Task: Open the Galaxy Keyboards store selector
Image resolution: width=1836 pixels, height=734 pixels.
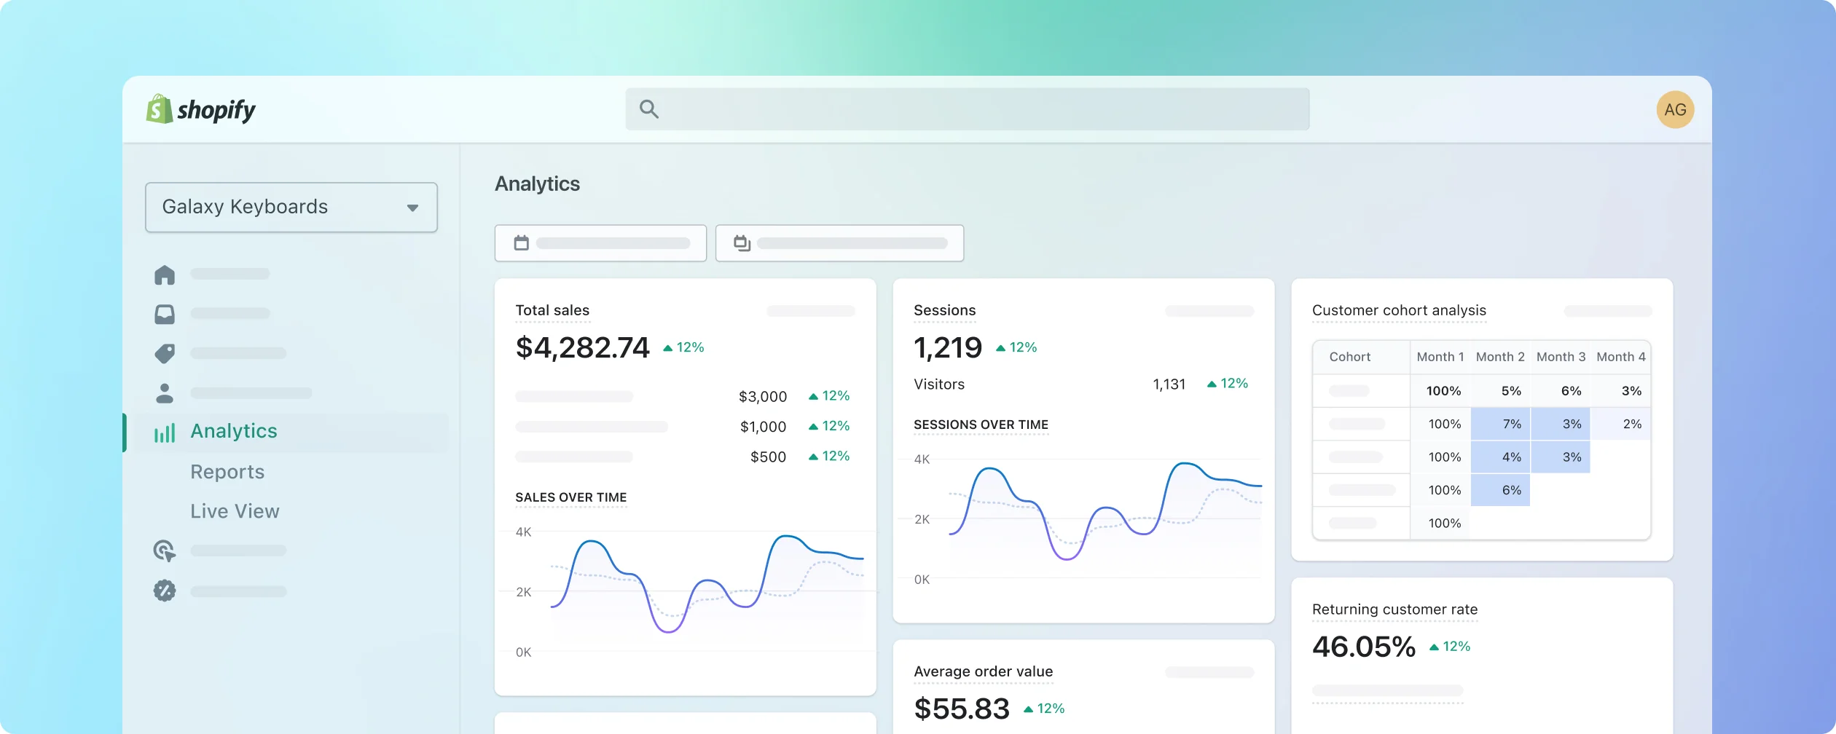Action: point(291,207)
